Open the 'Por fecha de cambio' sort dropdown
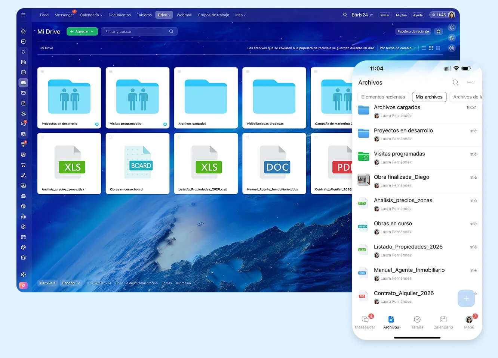The image size is (498, 358). tap(398, 48)
